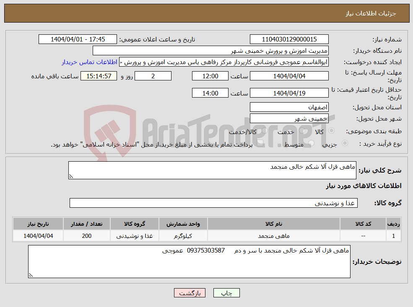Screen dimensions: 413x307
Task: Click the request creator name field
Action: (224, 62)
